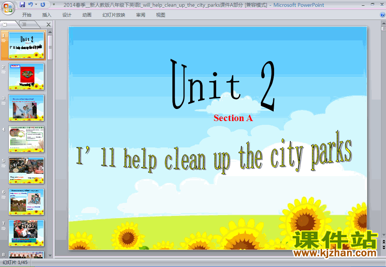This screenshot has height=267, width=386.
Task: Restore down the PowerPoint window
Action: pyautogui.click(x=372, y=5)
